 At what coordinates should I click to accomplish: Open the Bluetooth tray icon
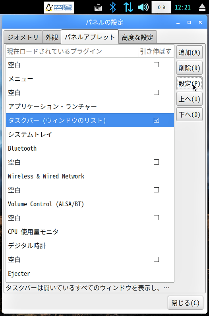point(113,7)
